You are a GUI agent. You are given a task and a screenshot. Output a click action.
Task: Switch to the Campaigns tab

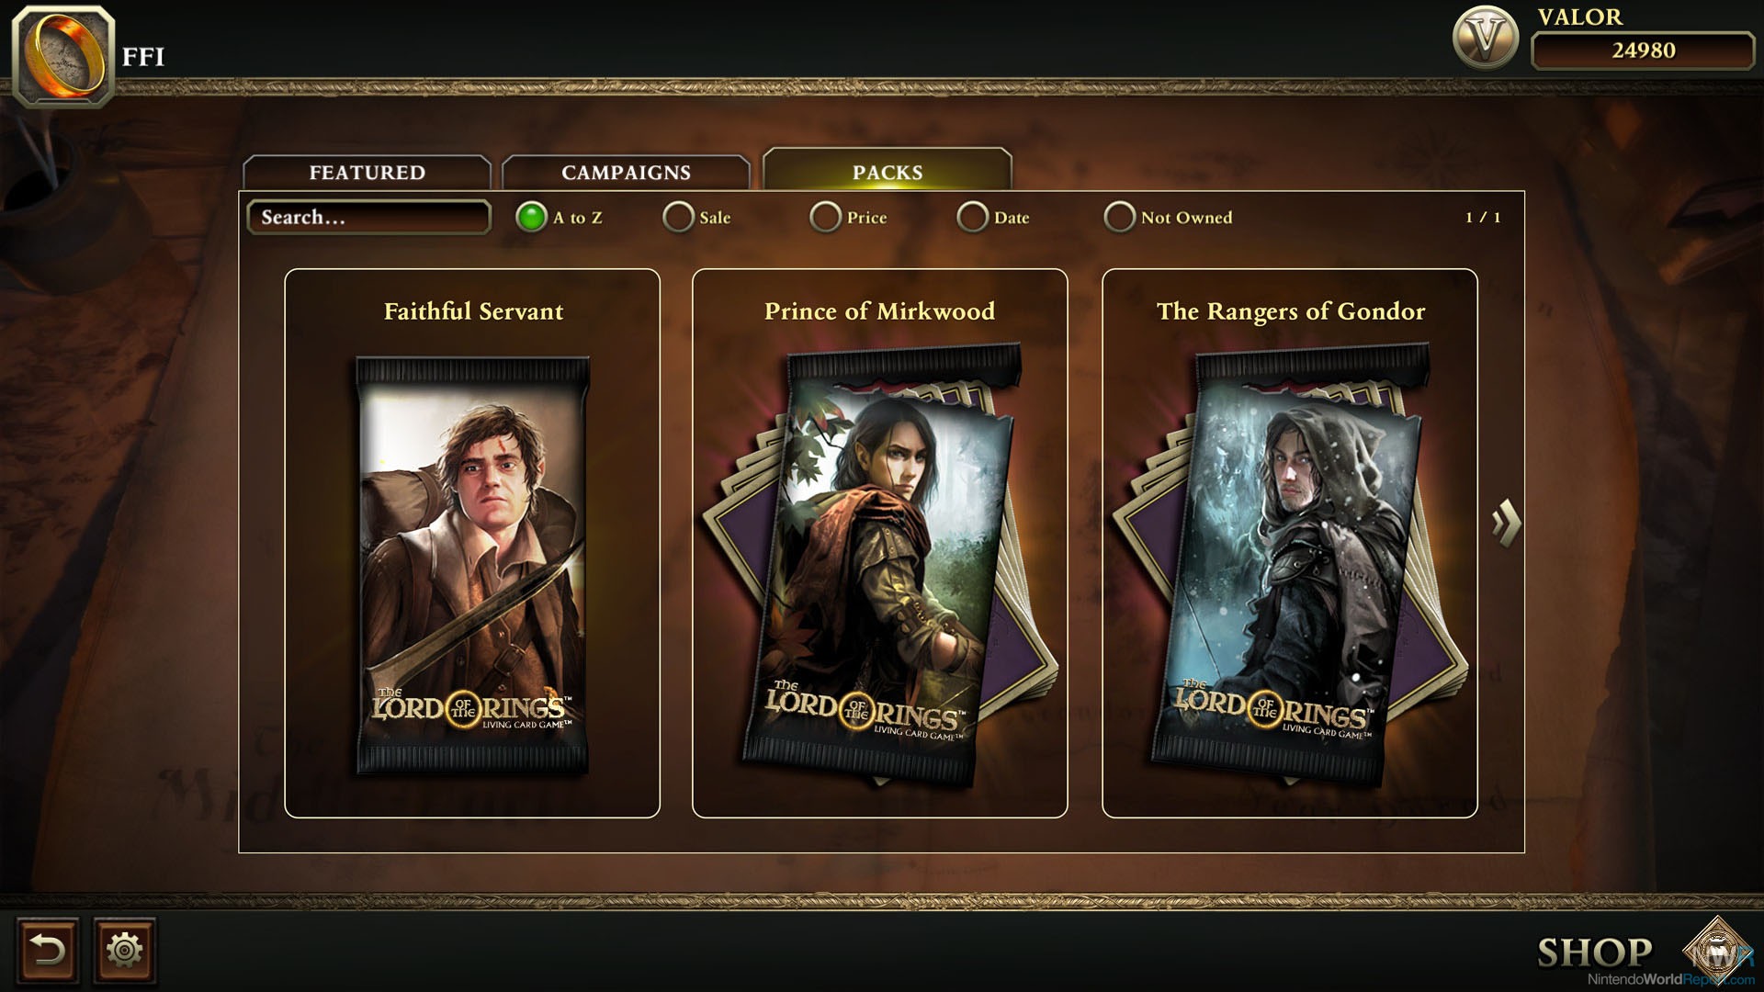pyautogui.click(x=626, y=173)
